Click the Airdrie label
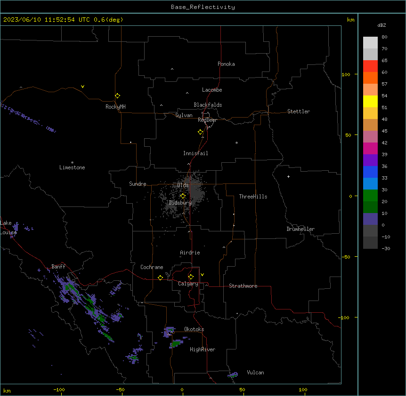Image resolution: width=406 pixels, height=396 pixels. tap(190, 253)
